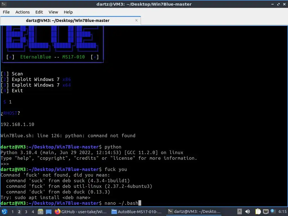
Task: Click the 'duck from deb duck' suggestion line
Action: click(x=58, y=192)
